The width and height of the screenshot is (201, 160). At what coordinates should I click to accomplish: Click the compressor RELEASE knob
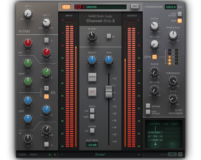[154, 44]
